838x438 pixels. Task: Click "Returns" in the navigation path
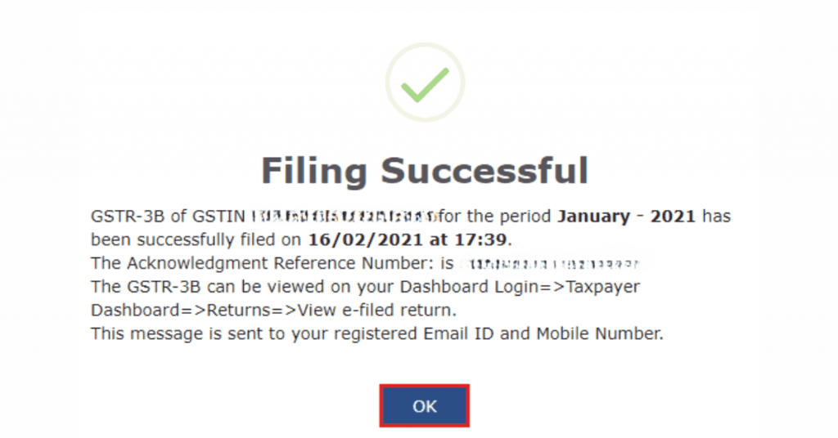(x=239, y=311)
